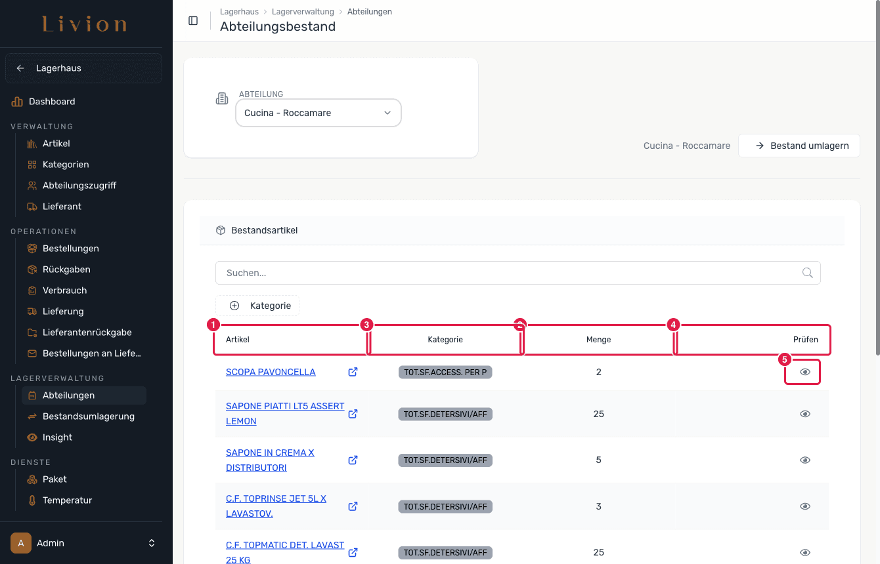The image size is (880, 564).
Task: Click the search magnifier icon
Action: [807, 273]
